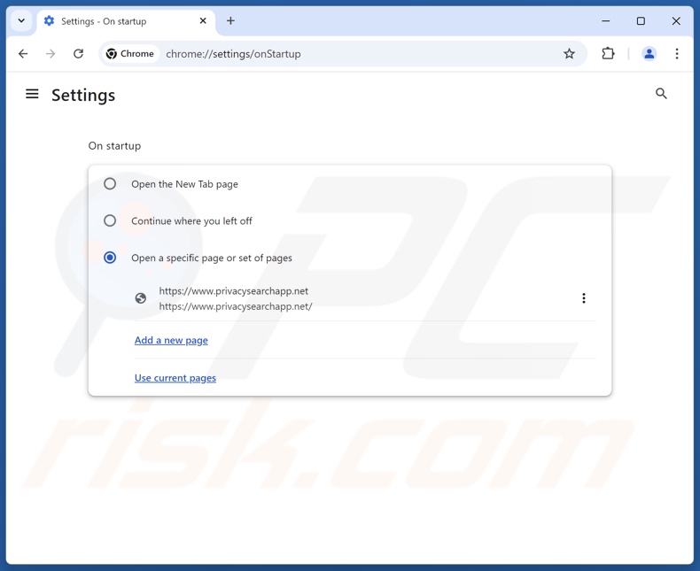Image resolution: width=700 pixels, height=571 pixels.
Task: Switch to Settings - On startup tab
Action: (x=115, y=21)
